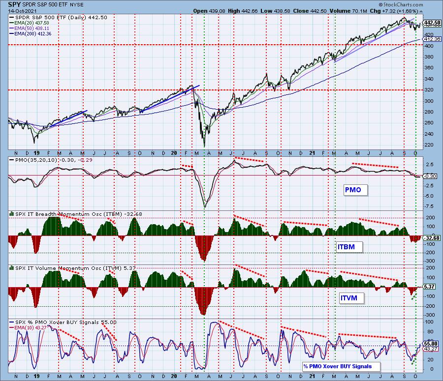Click the EMA(20) 437.50 legend entry
This screenshot has height=381, width=443.
(29, 23)
